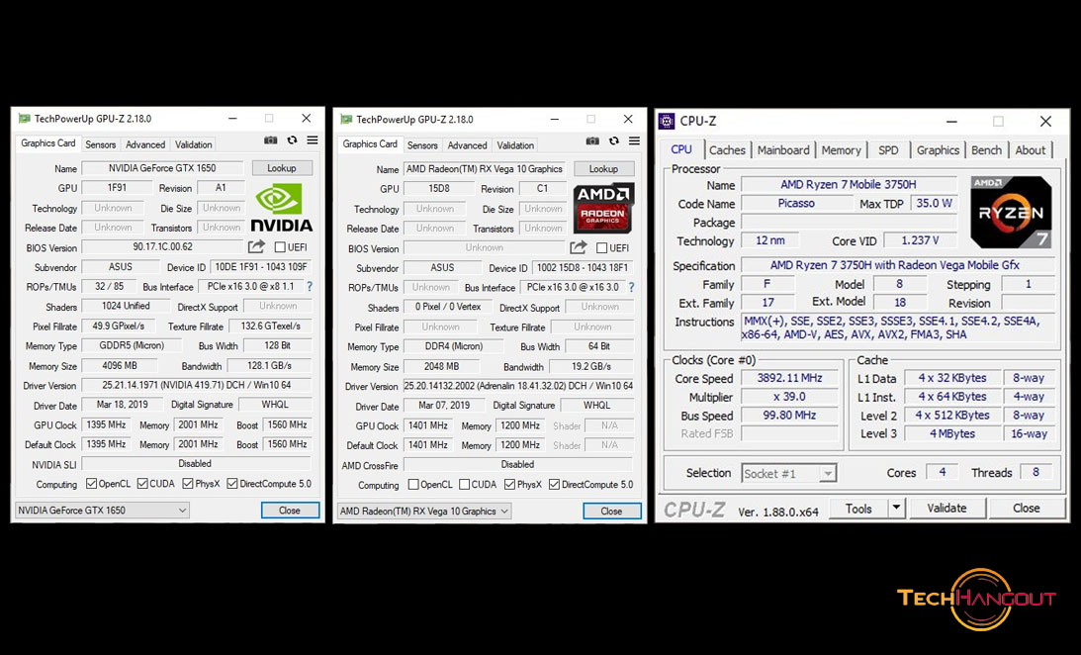Click the GPU-Z title bar icon of AMD Radeon window
1081x655 pixels.
(x=346, y=120)
